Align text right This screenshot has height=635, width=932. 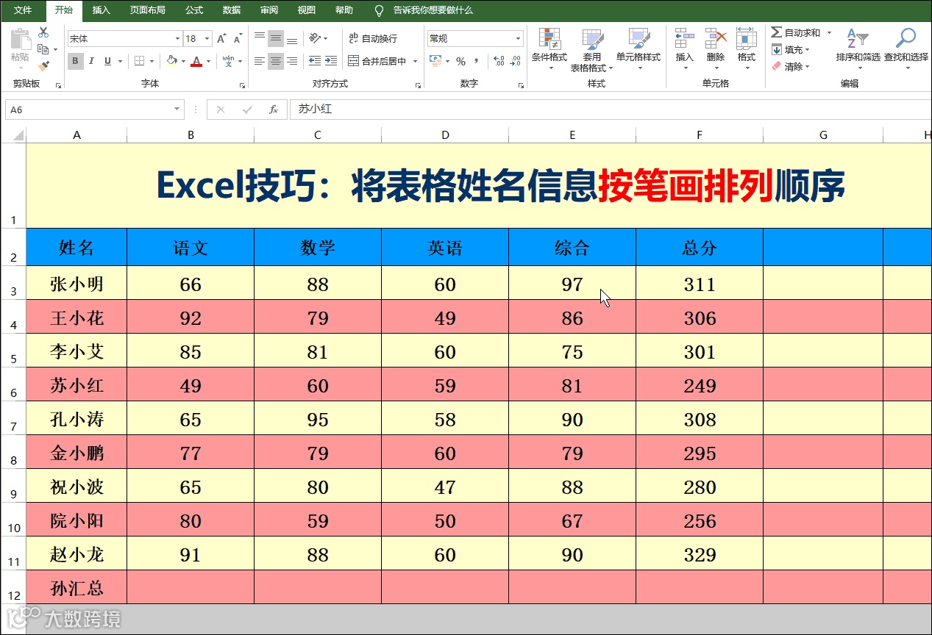[x=292, y=61]
